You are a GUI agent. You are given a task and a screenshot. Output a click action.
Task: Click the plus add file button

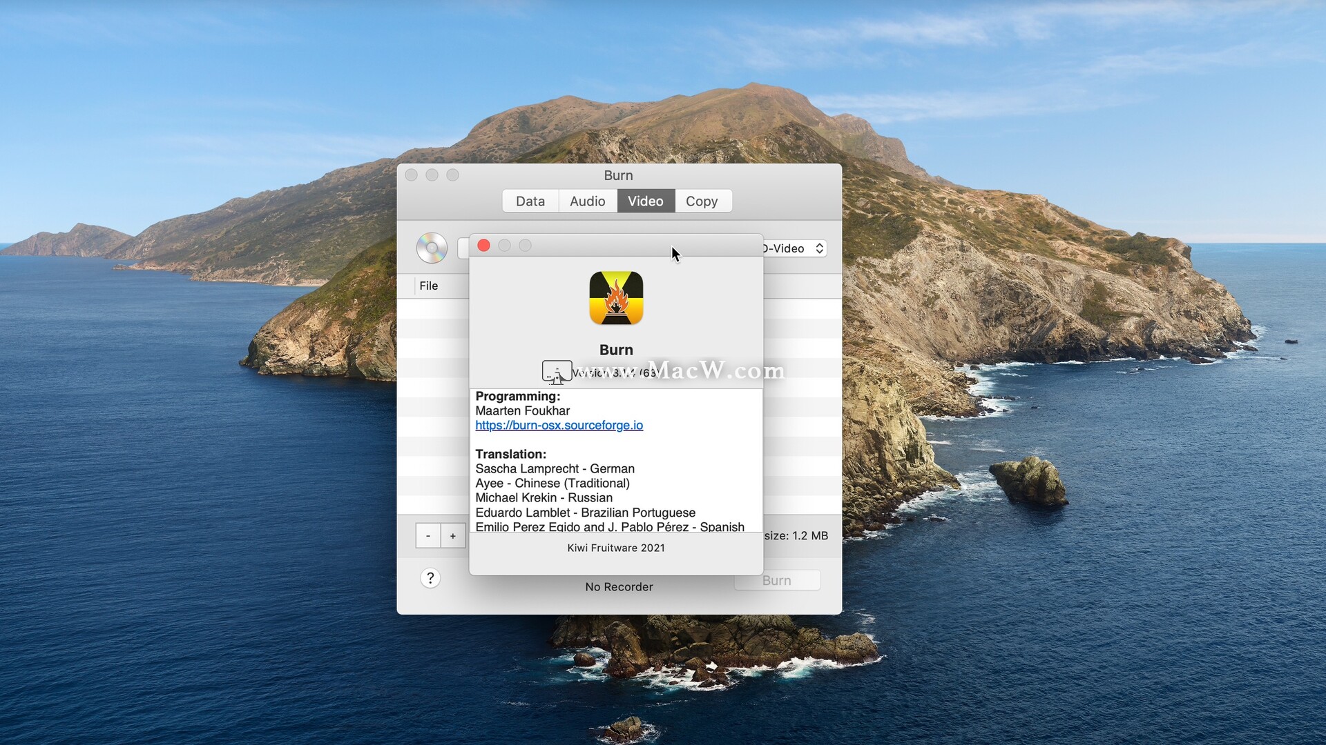(453, 536)
